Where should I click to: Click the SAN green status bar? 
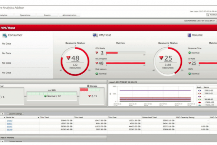point(52,94)
